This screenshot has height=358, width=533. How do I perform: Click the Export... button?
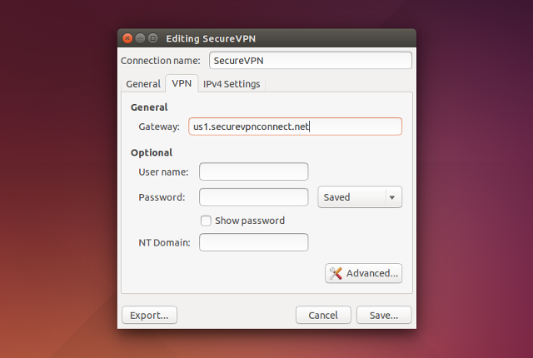(149, 316)
